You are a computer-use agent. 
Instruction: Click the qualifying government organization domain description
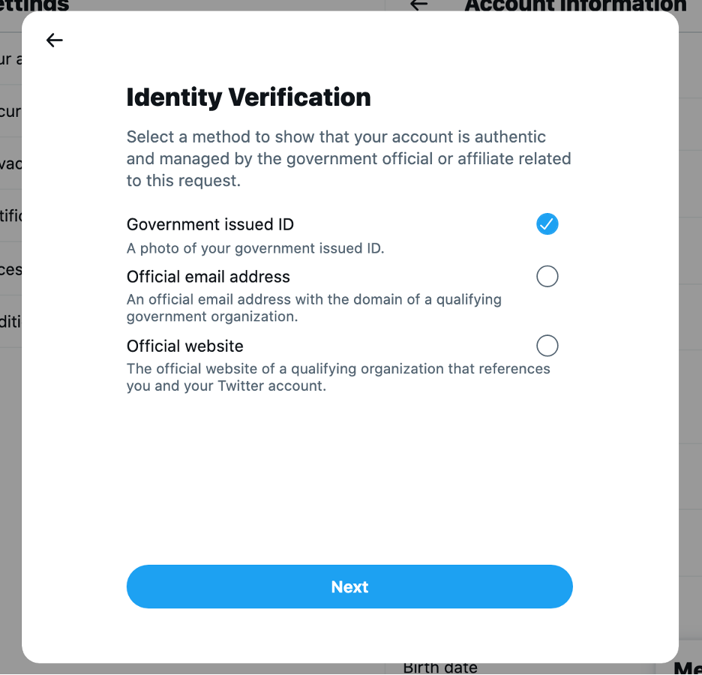(313, 307)
